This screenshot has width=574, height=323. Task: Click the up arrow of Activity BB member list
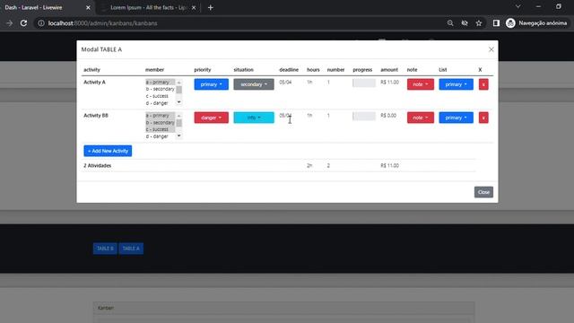[179, 116]
